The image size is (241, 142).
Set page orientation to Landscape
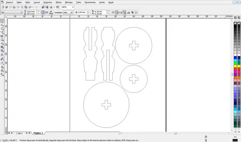tap(47, 13)
